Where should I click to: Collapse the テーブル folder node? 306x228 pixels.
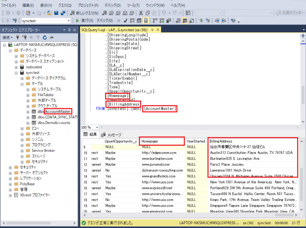click(22, 84)
